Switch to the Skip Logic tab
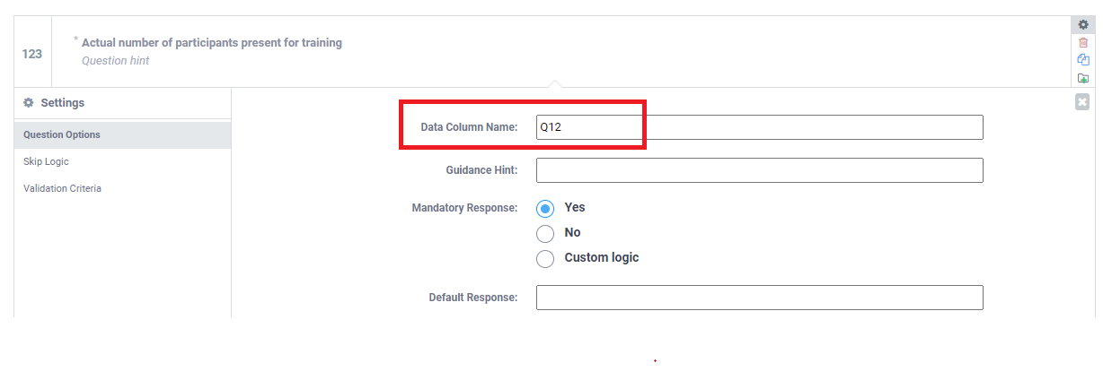Image resolution: width=1103 pixels, height=389 pixels. click(46, 161)
